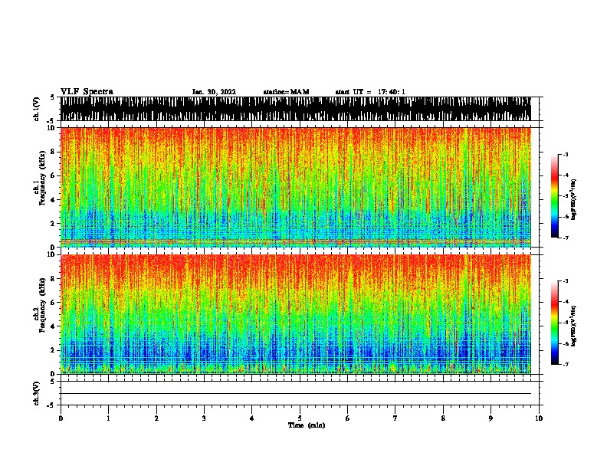Click the ch.2 colorbar log(PSD) unit label

pyautogui.click(x=573, y=326)
